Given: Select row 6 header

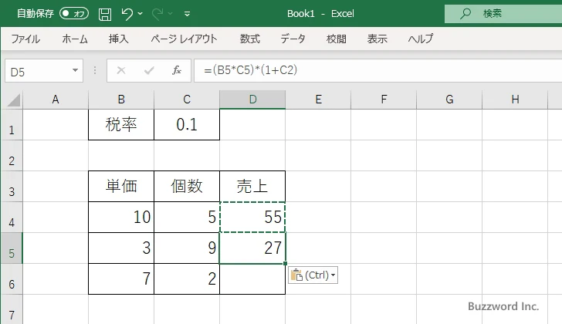Looking at the screenshot, I should pos(12,279).
